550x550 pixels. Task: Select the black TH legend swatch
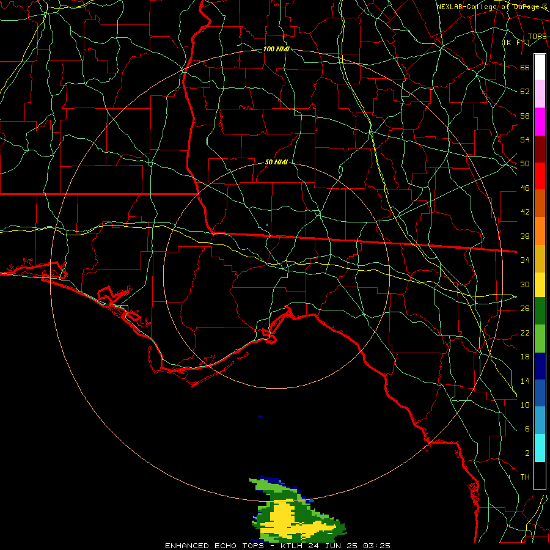click(x=540, y=475)
